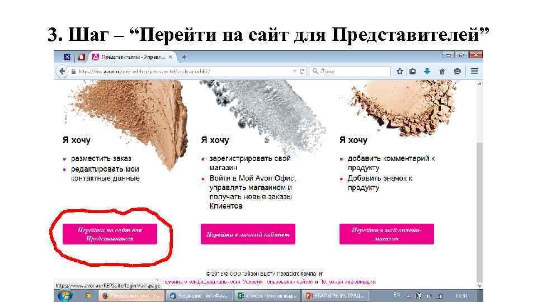Click the Добавить значок к продукту text
This screenshot has height=302, width=537.
click(380, 183)
